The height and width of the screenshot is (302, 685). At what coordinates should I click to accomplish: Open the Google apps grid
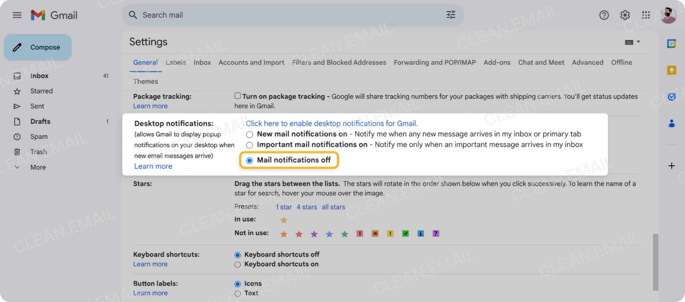click(x=645, y=15)
